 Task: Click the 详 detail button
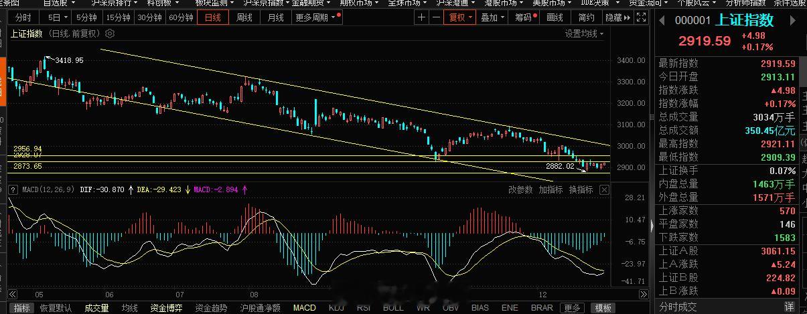pos(788,307)
